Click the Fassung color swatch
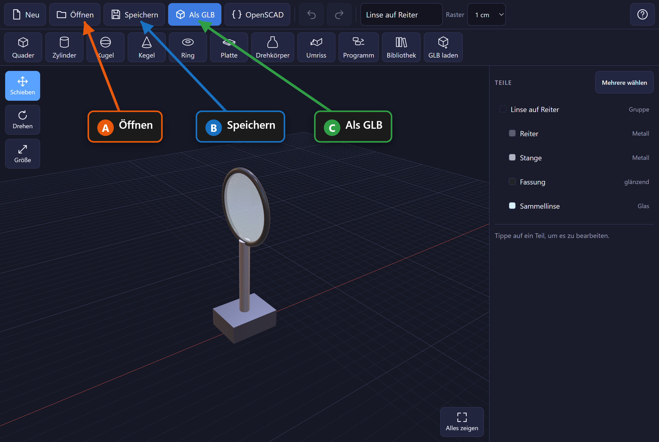The width and height of the screenshot is (659, 442). coord(512,181)
